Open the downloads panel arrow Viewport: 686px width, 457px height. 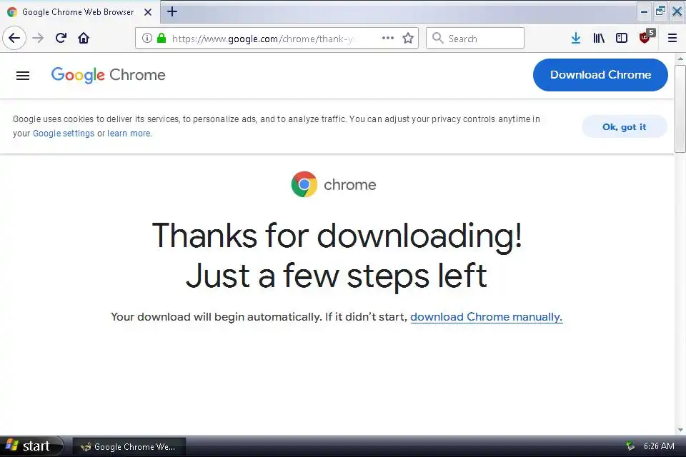[576, 38]
